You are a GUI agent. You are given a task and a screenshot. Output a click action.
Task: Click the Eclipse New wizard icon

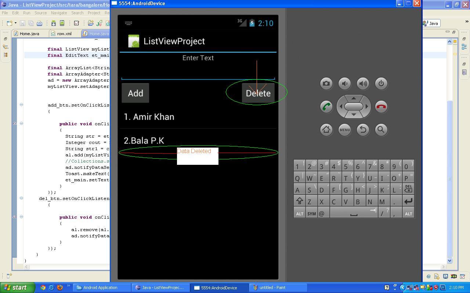point(9,23)
